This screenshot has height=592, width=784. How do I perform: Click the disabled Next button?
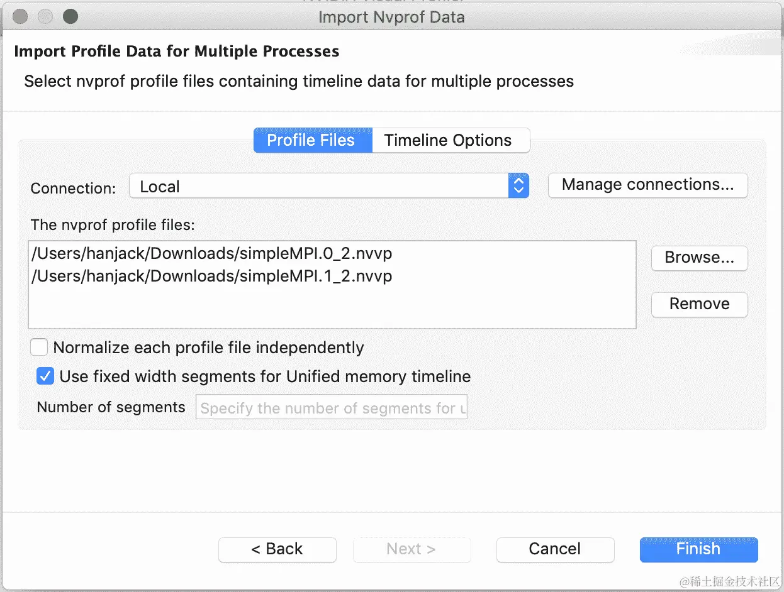(412, 549)
